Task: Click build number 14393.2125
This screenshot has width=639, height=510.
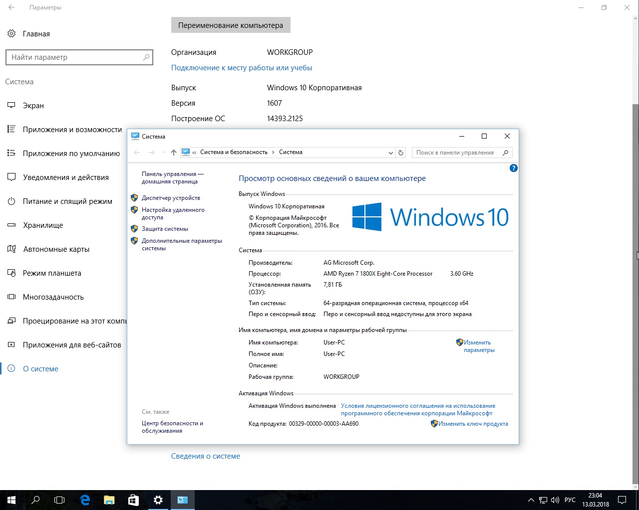Action: (285, 119)
